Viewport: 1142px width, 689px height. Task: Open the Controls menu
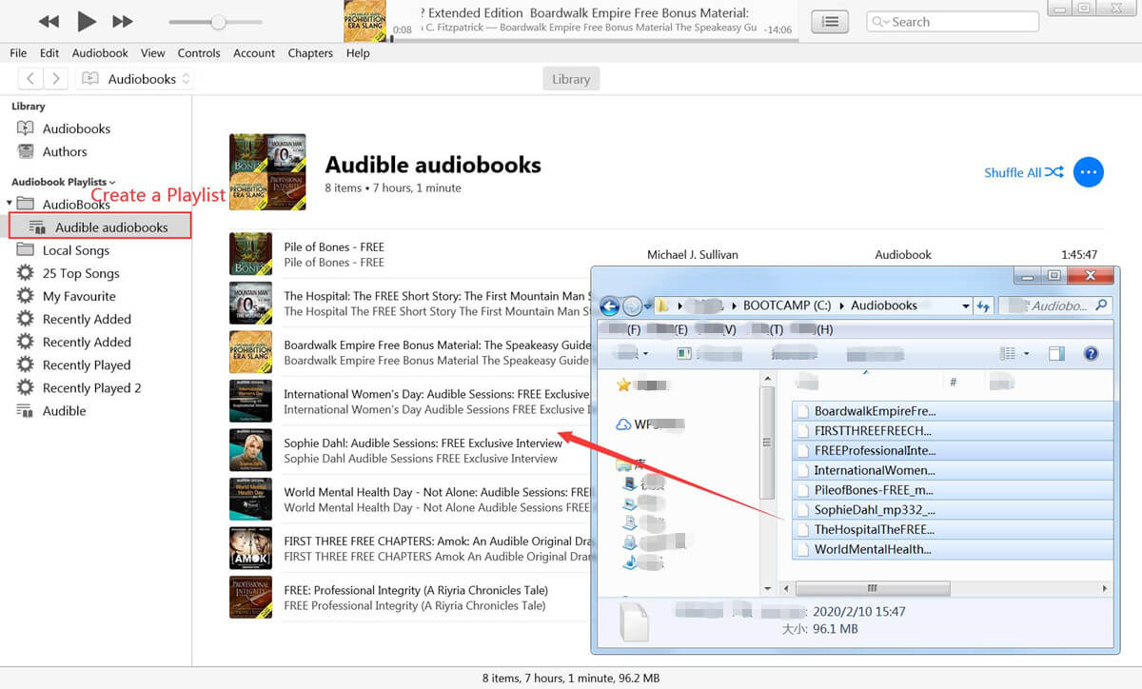pos(199,53)
